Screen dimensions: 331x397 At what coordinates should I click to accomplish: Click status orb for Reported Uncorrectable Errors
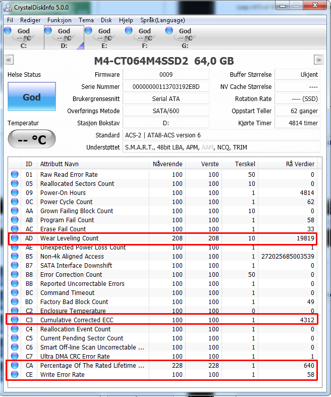15,283
